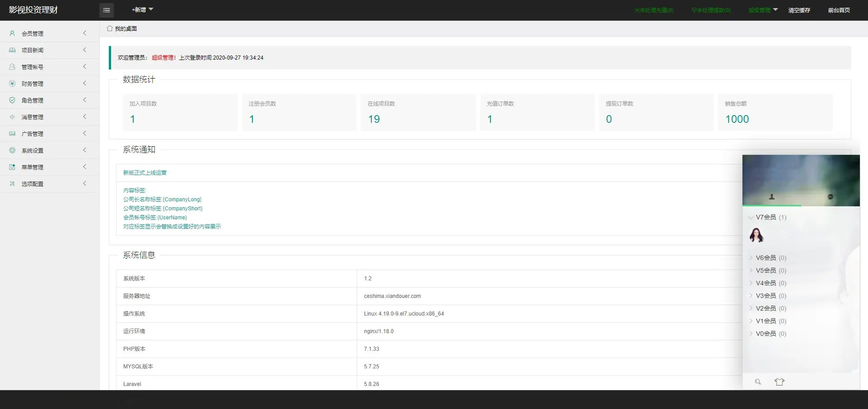Image resolution: width=868 pixels, height=409 pixels.
Task: Click the tools icon beside 选项配置
Action: click(12, 184)
